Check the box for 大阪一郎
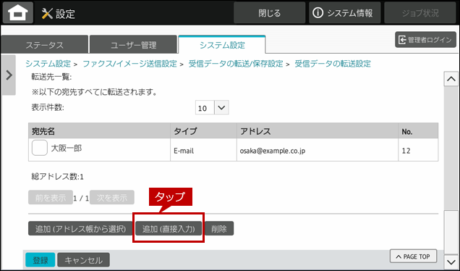The width and height of the screenshot is (460, 271). (40, 148)
